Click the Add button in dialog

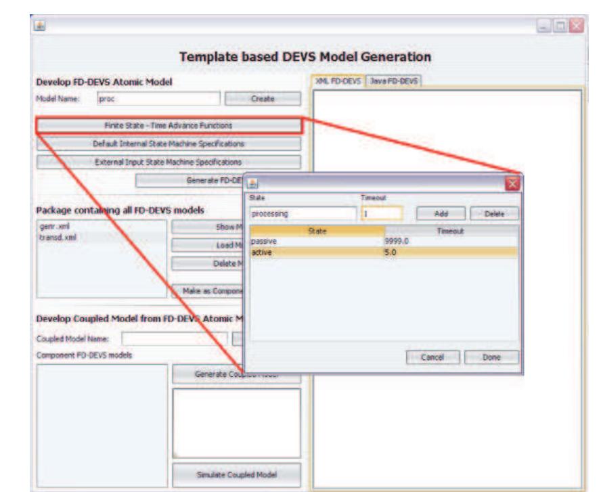point(441,214)
